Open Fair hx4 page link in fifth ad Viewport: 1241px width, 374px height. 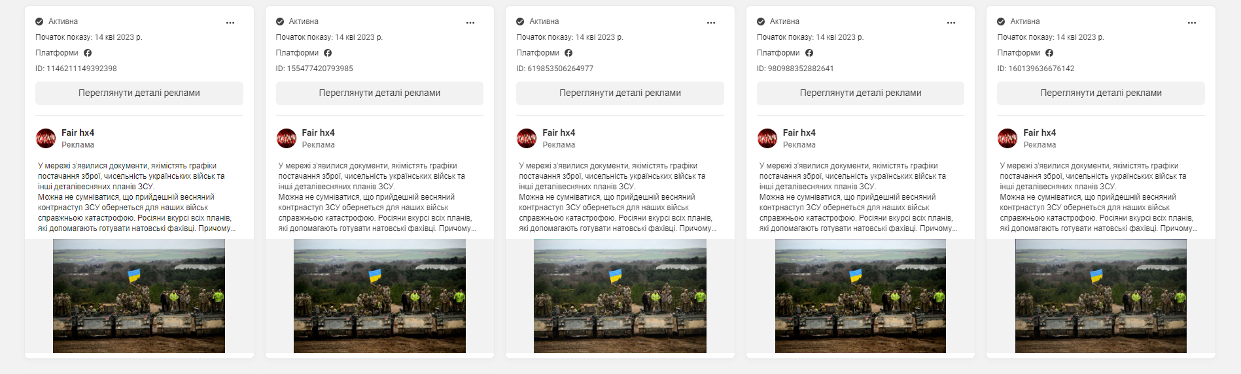coord(1040,132)
